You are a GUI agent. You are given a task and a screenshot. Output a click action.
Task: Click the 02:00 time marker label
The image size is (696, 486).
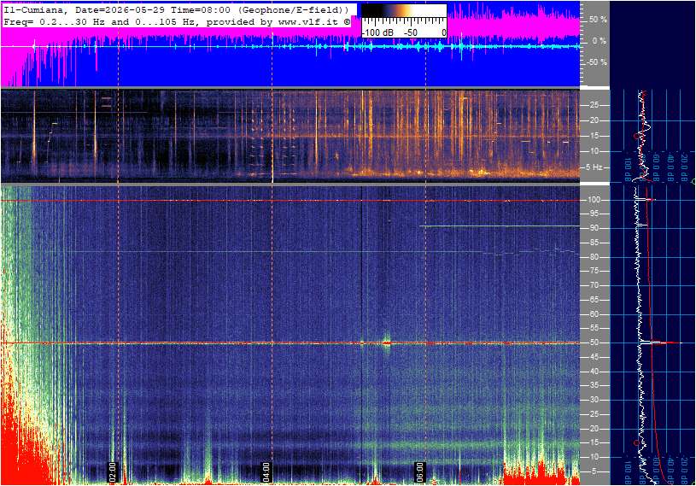point(113,471)
